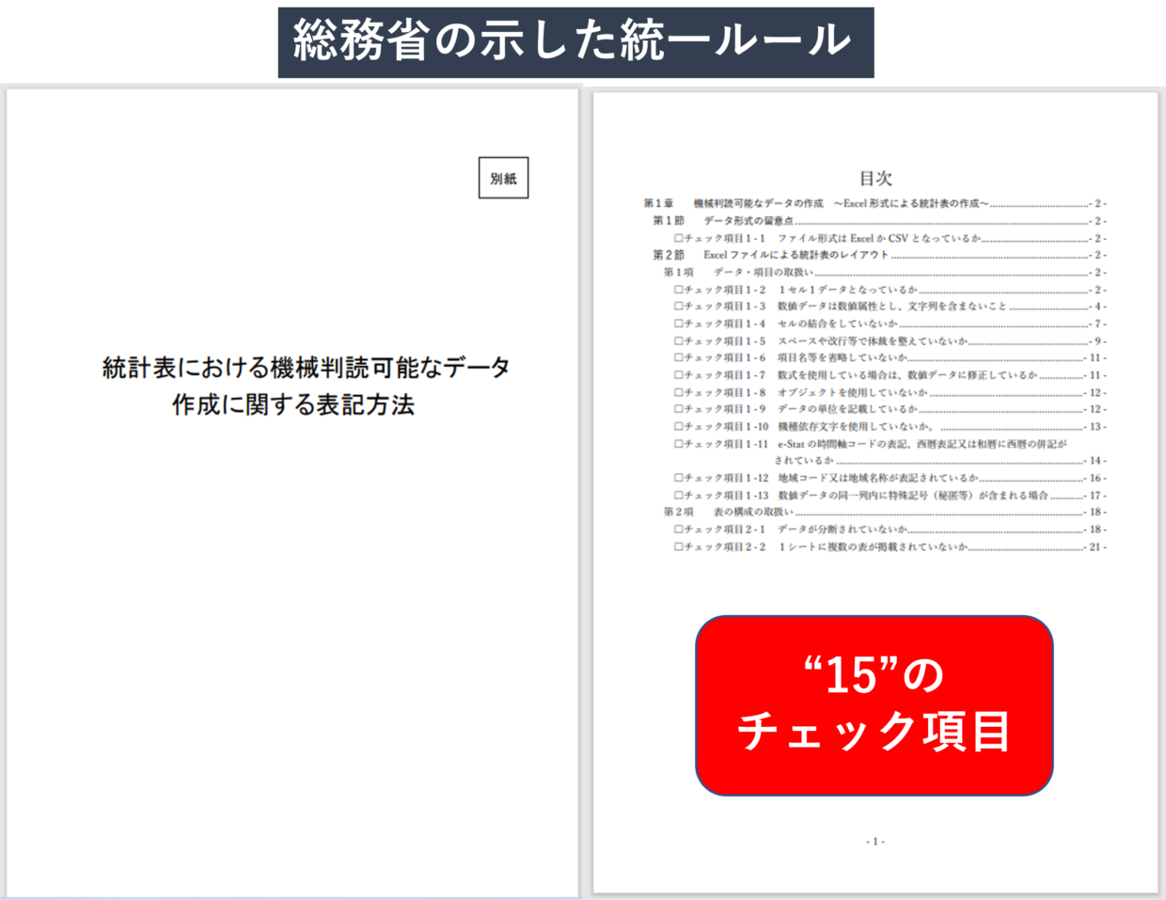Open contents entry 第2項 表の構成の取扱い

point(729,512)
